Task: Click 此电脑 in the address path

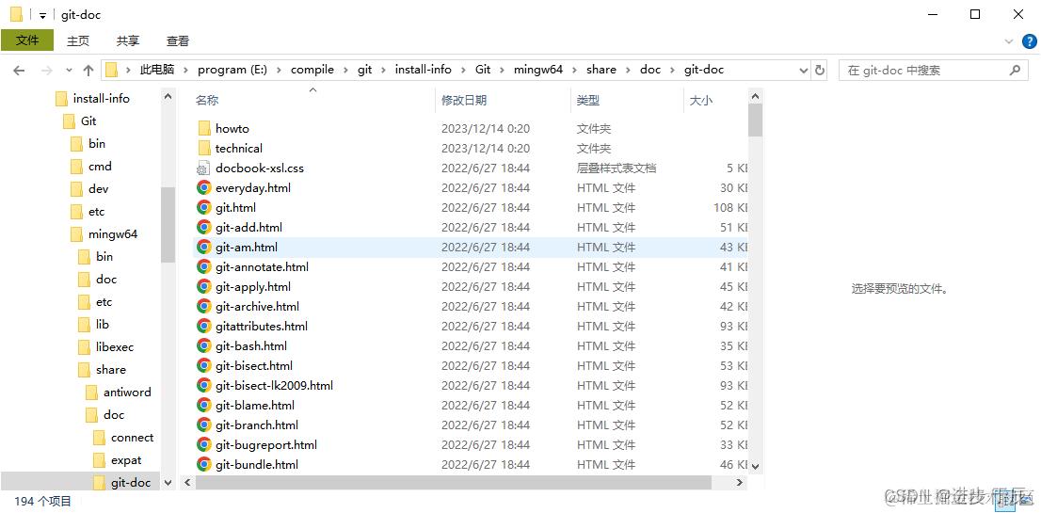Action: [156, 70]
